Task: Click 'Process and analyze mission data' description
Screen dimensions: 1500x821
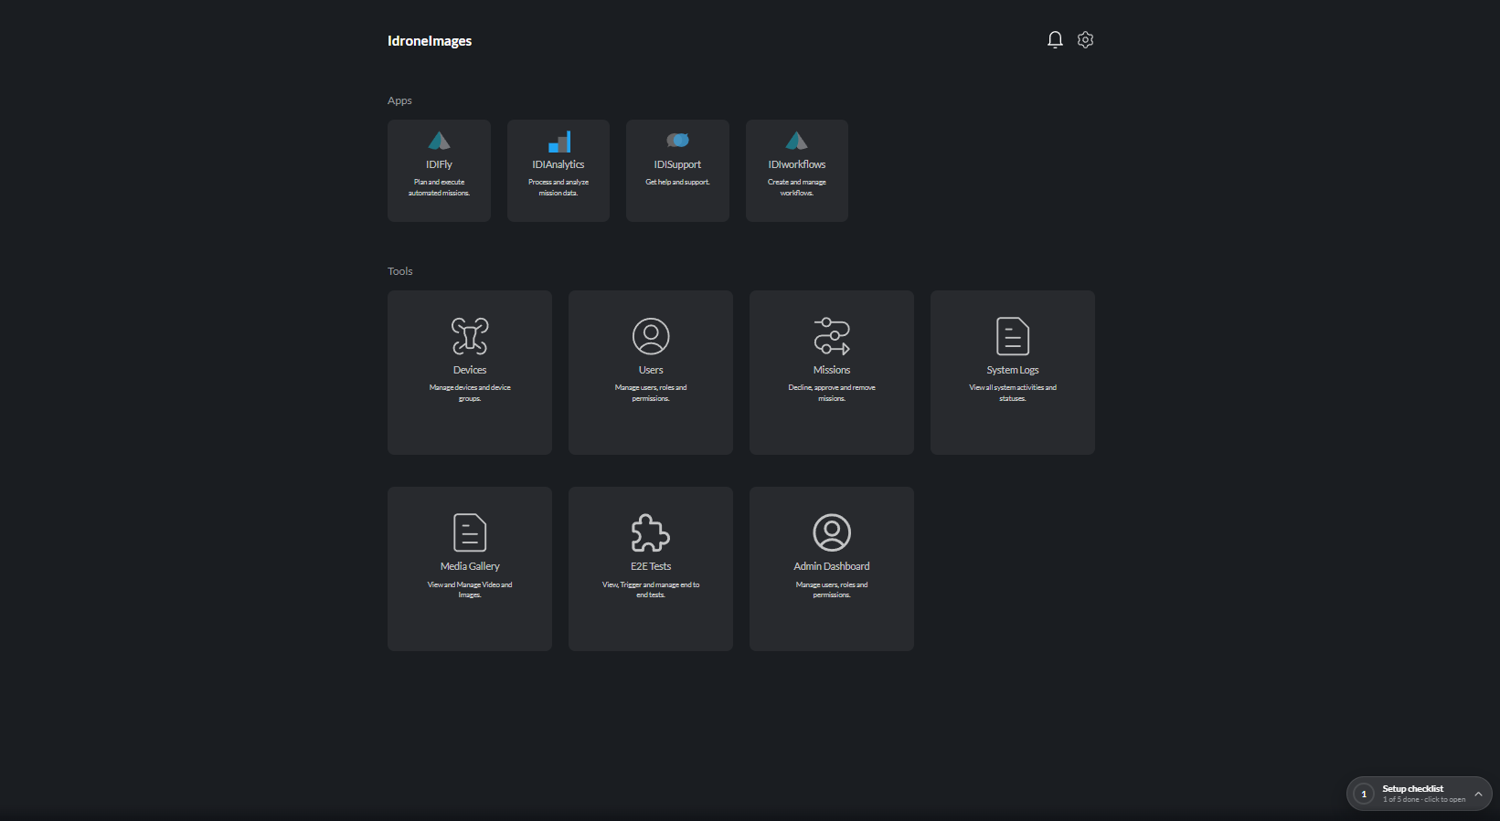Action: 559,187
